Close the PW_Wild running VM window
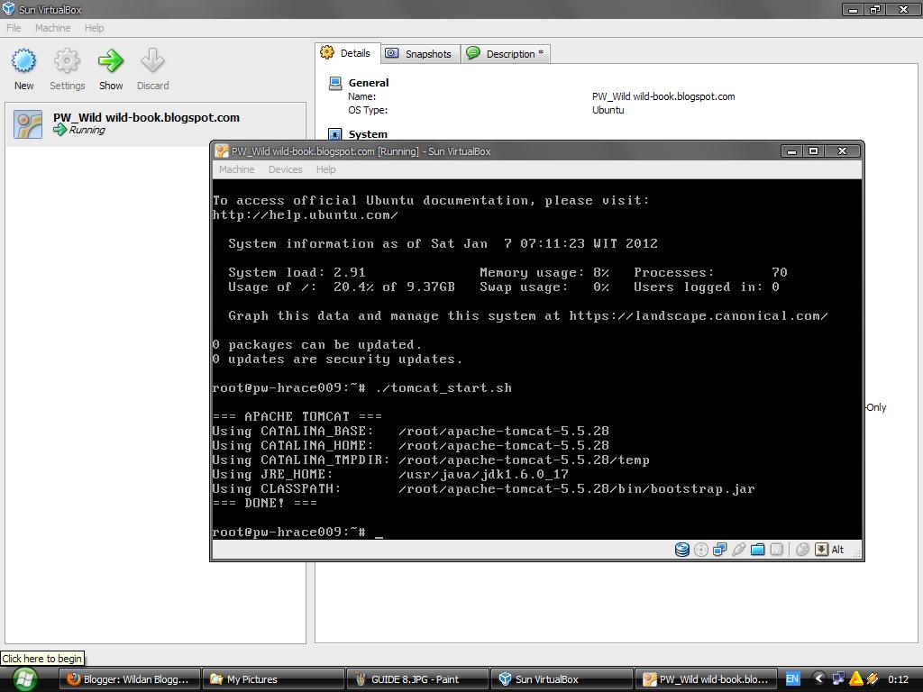The width and height of the screenshot is (923, 692). (x=843, y=151)
